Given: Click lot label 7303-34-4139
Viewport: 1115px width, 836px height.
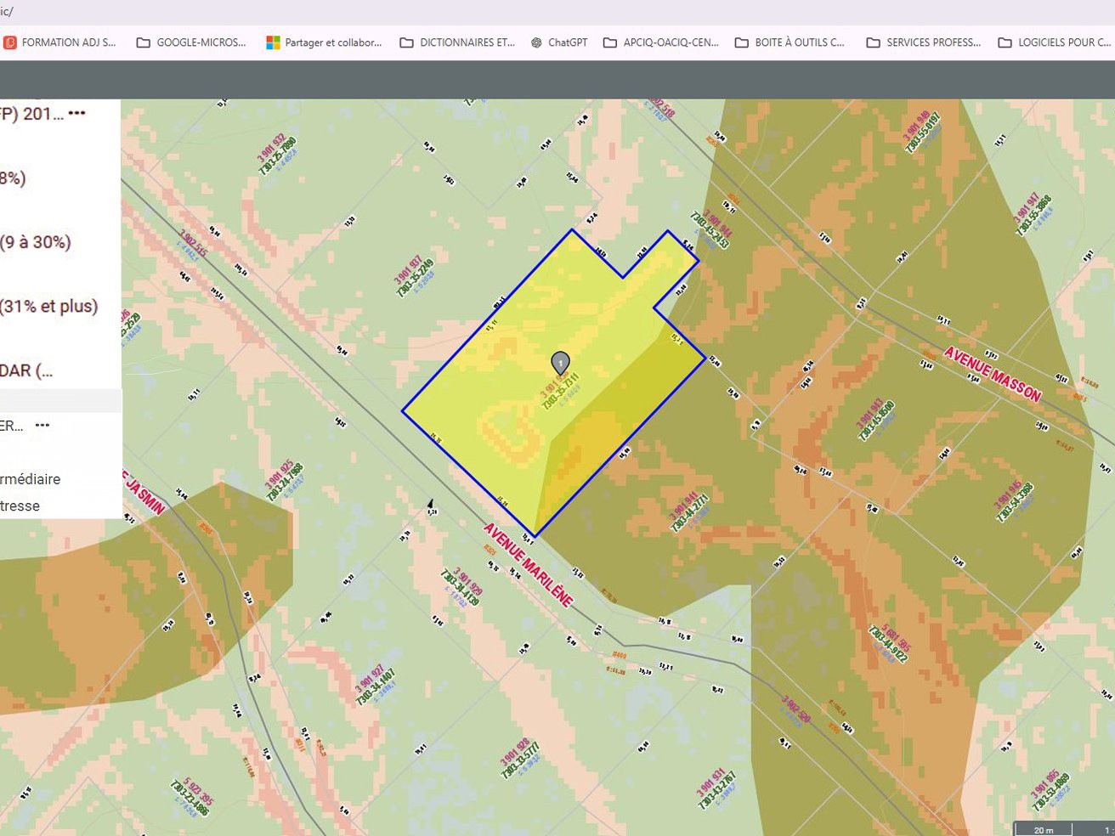Looking at the screenshot, I should coord(461,588).
